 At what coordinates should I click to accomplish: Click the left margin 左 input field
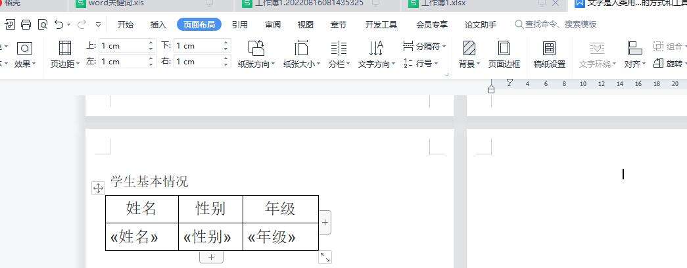point(123,61)
